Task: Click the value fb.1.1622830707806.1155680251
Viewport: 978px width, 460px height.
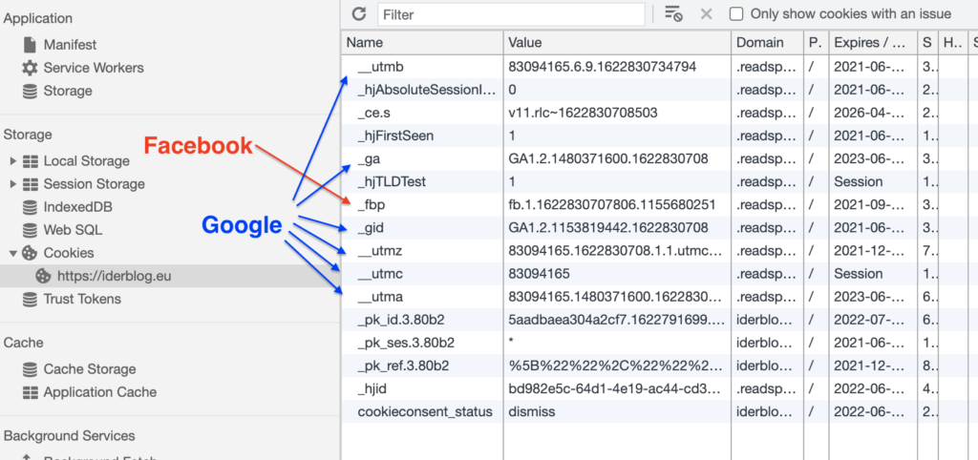Action: tap(611, 205)
